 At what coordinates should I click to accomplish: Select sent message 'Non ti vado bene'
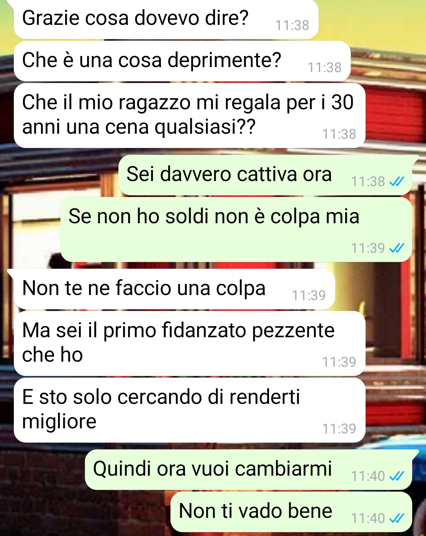291,512
